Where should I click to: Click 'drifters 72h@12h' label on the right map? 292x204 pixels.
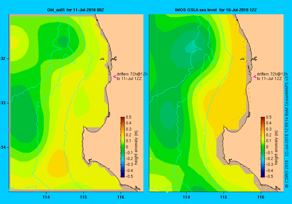point(272,74)
